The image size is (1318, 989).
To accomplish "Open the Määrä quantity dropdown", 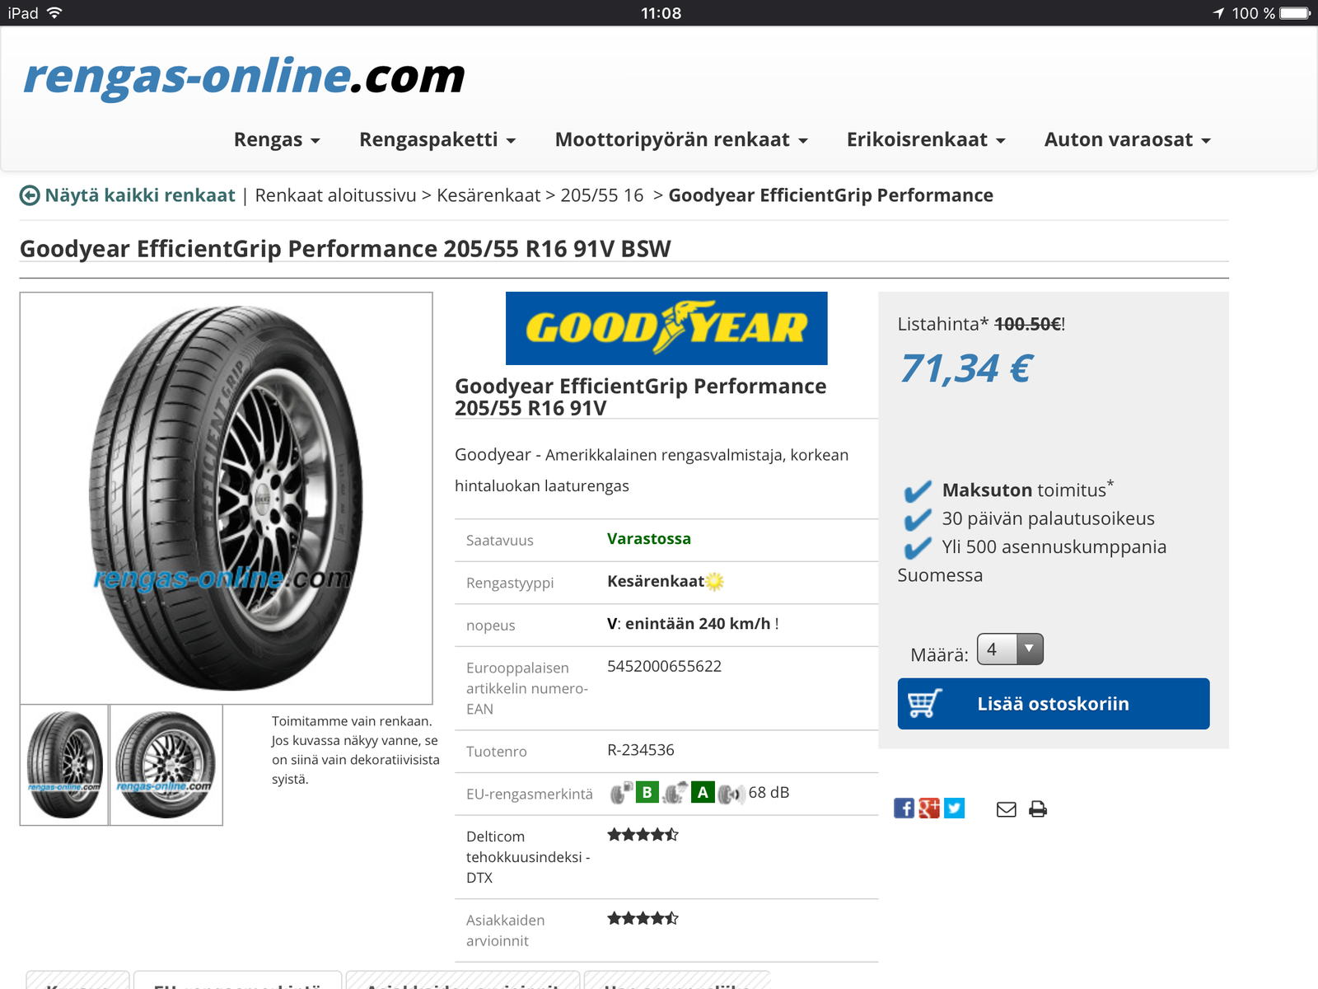I will (1010, 649).
